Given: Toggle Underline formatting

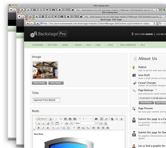Looking at the screenshot, I should (48, 128).
